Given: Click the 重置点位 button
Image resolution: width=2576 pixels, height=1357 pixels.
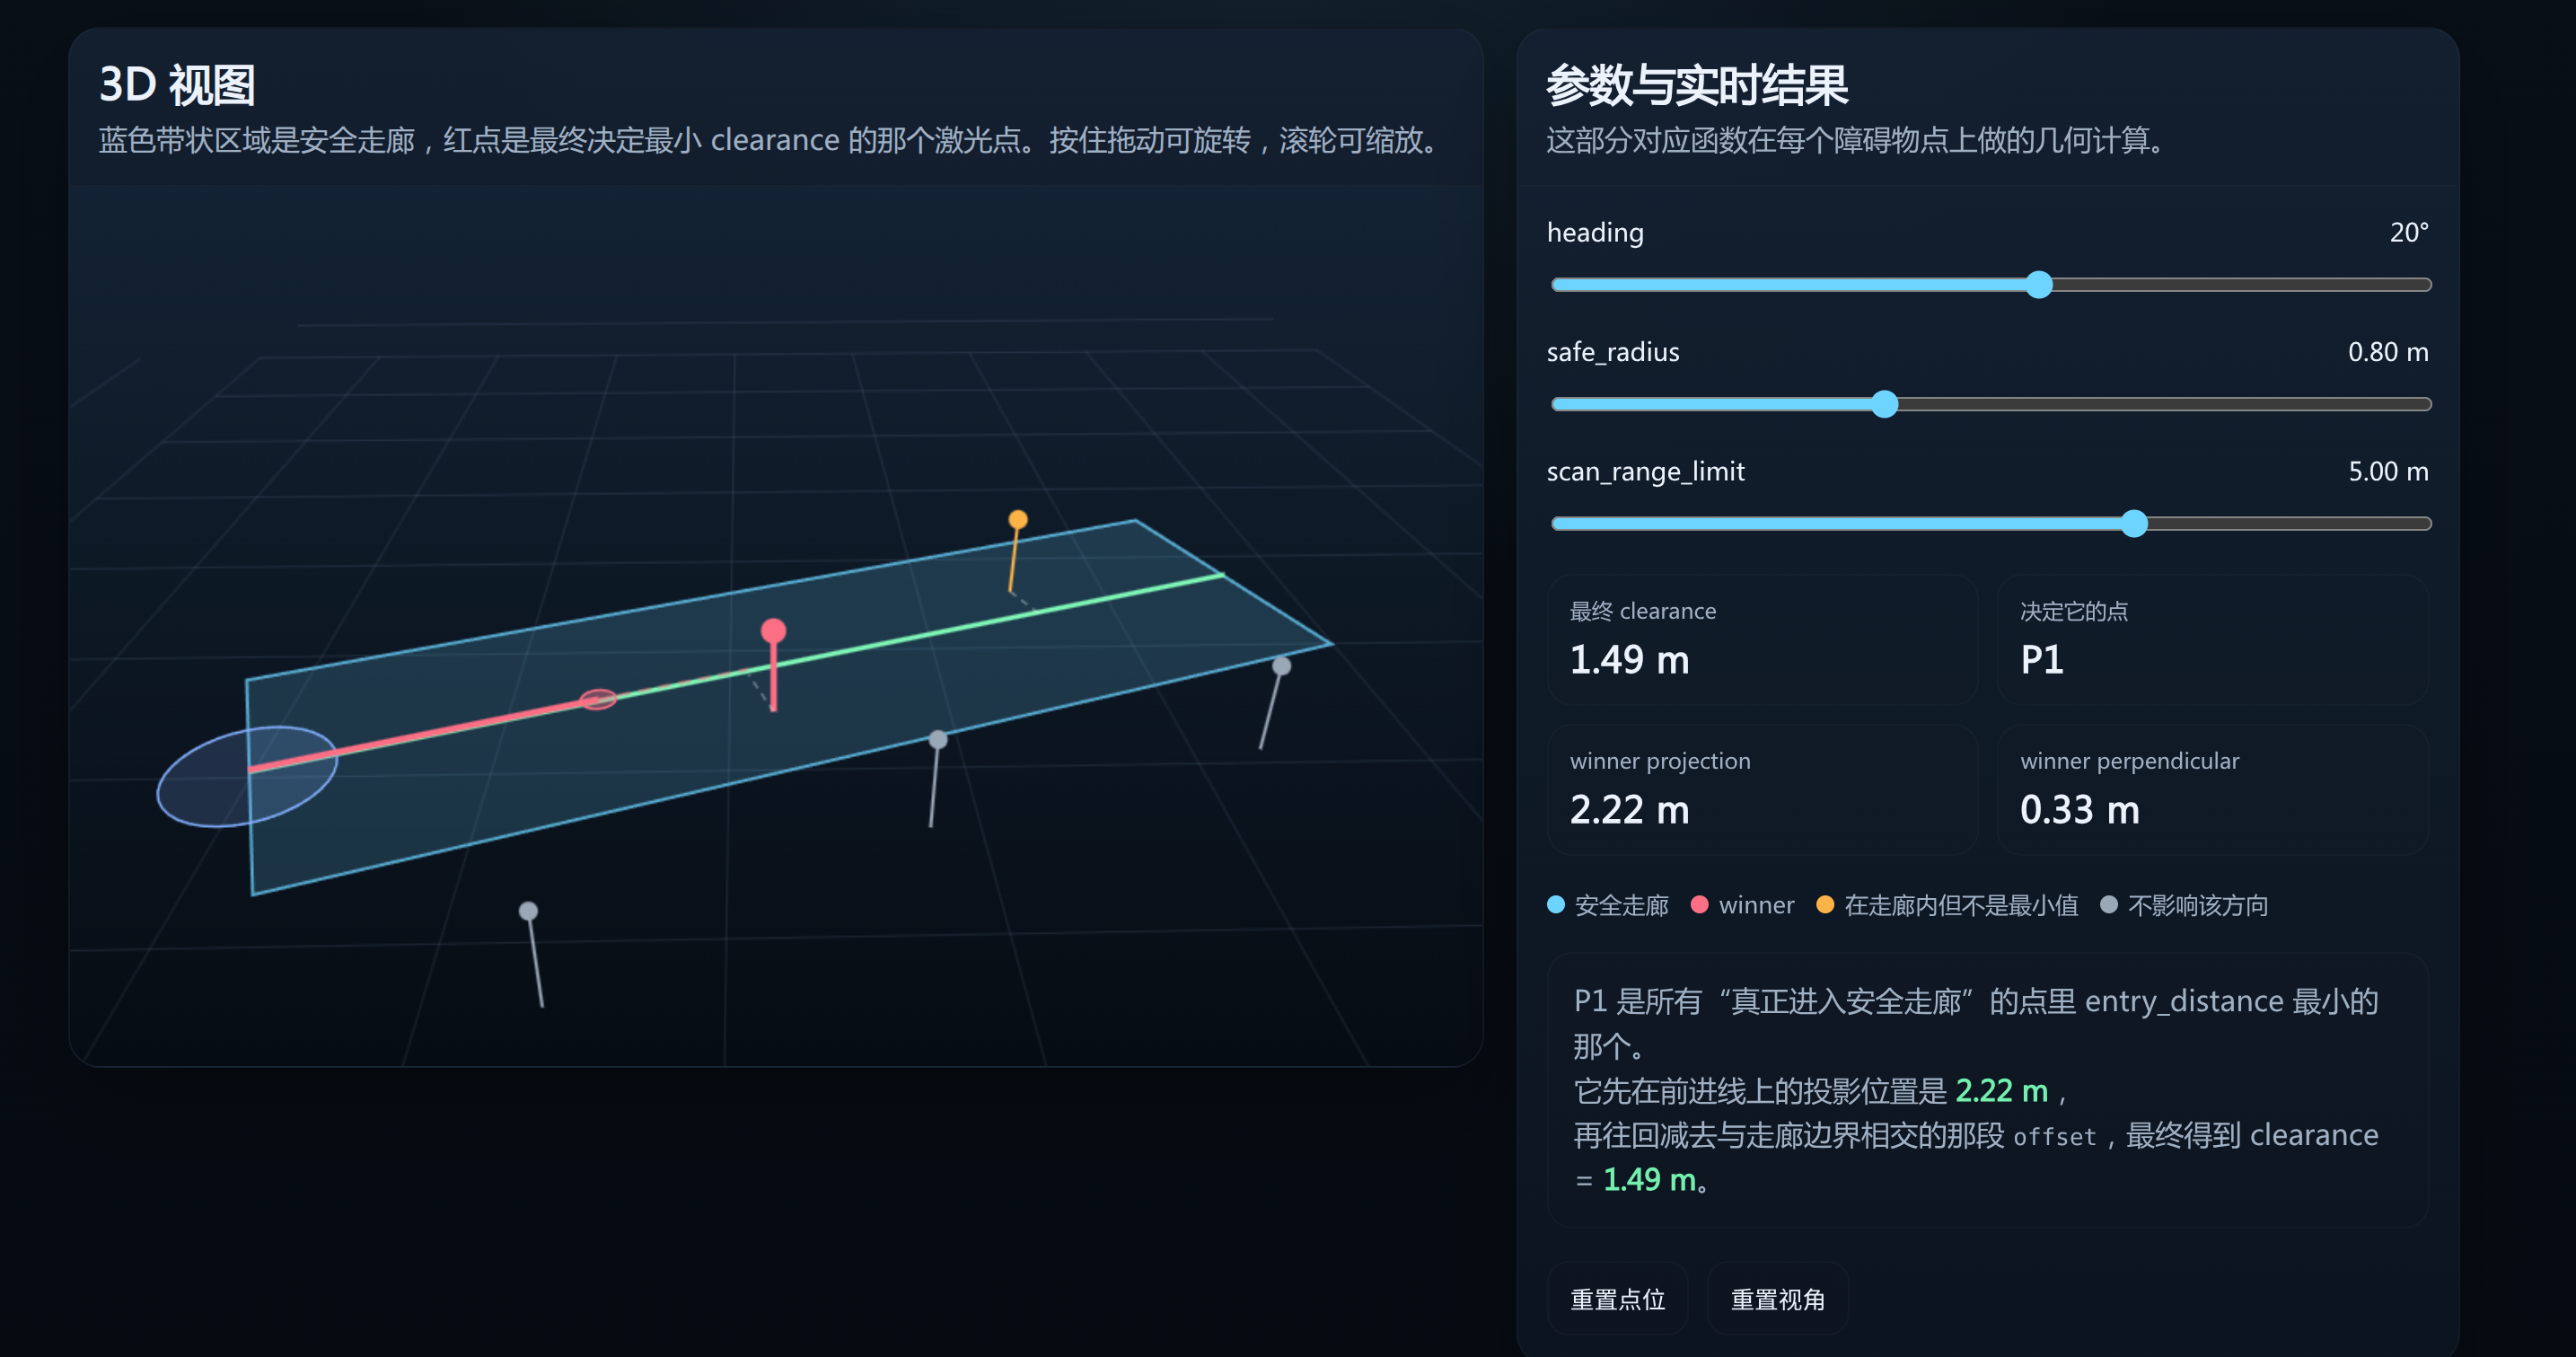Looking at the screenshot, I should point(1617,1299).
